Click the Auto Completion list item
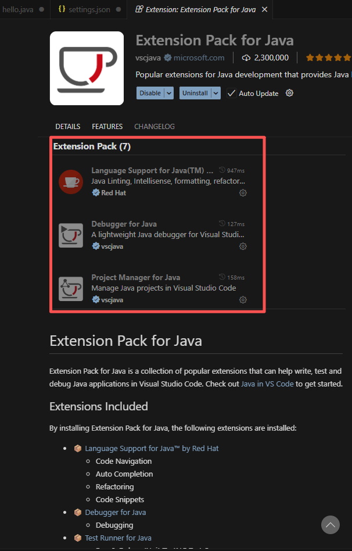This screenshot has width=352, height=551. click(124, 474)
